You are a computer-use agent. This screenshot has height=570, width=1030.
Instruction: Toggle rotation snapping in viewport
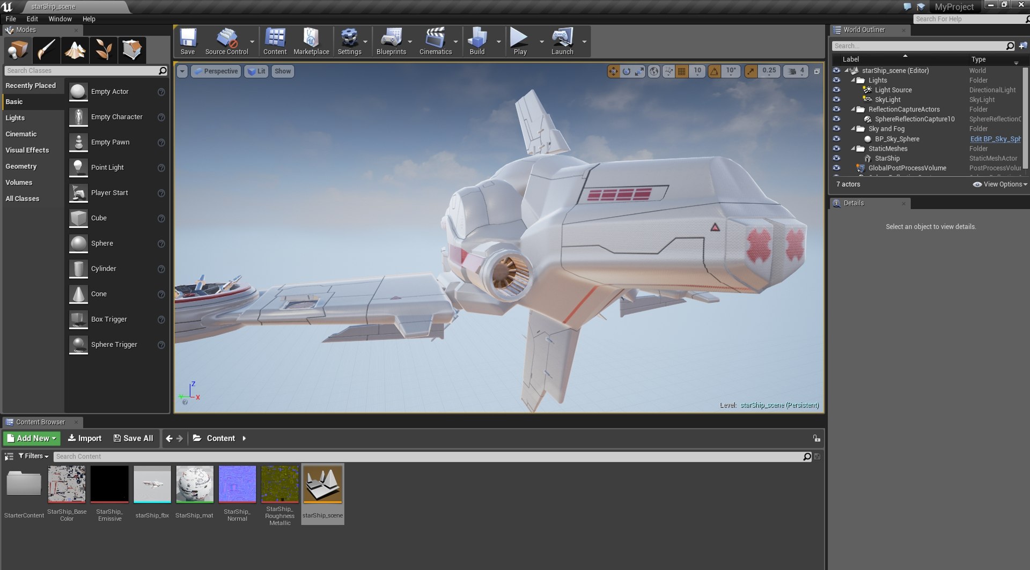(x=715, y=71)
